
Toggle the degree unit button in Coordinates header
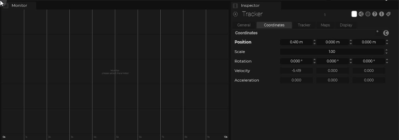377,32
